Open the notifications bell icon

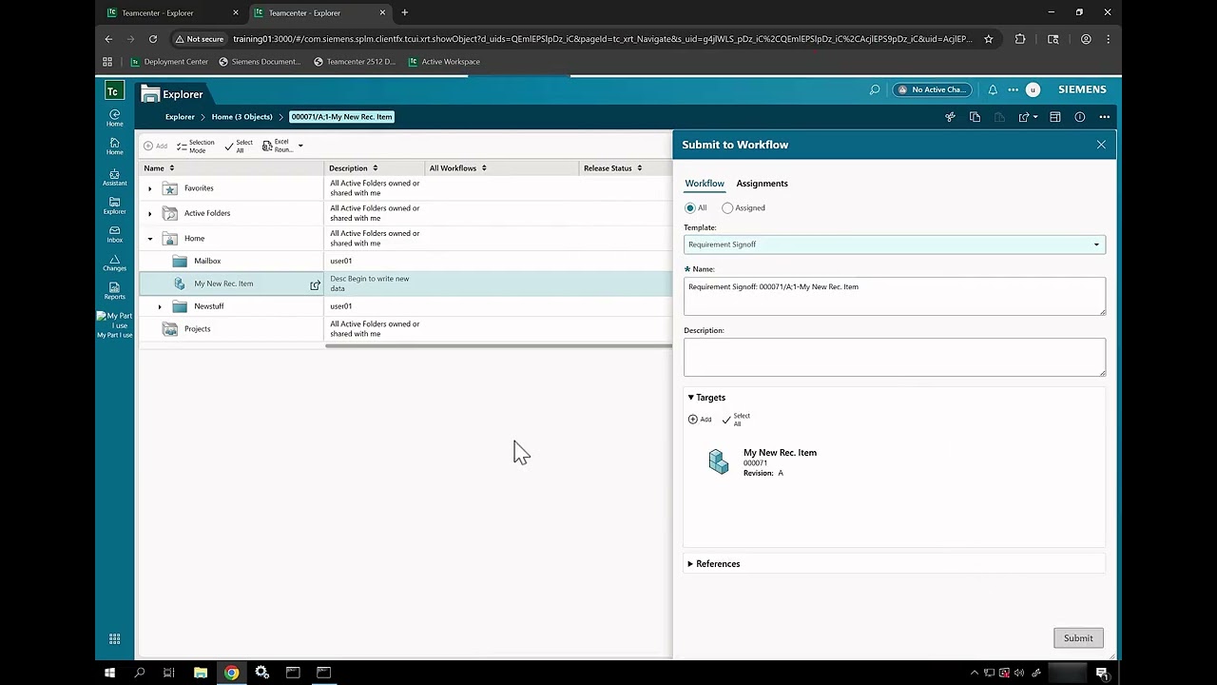[993, 89]
